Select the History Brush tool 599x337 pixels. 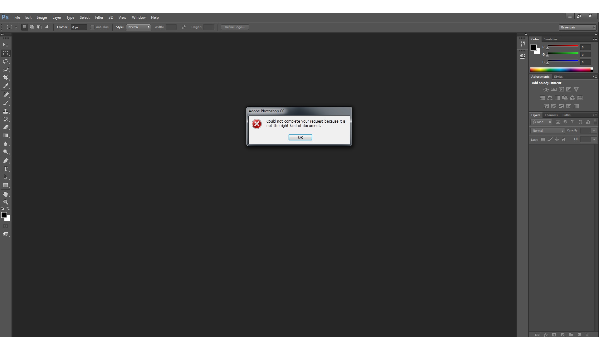[x=6, y=119]
